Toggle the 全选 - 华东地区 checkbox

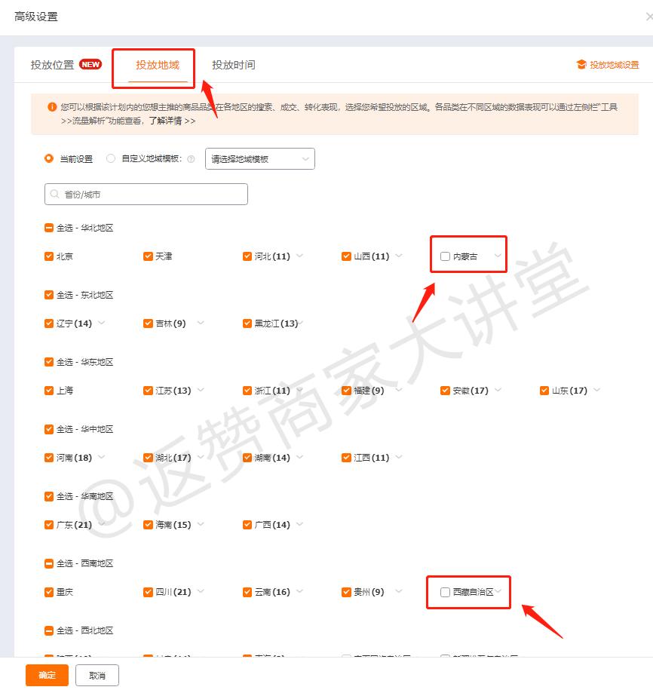pos(49,363)
